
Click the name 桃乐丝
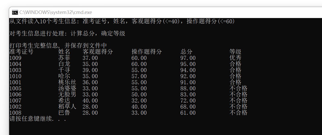[67, 82]
